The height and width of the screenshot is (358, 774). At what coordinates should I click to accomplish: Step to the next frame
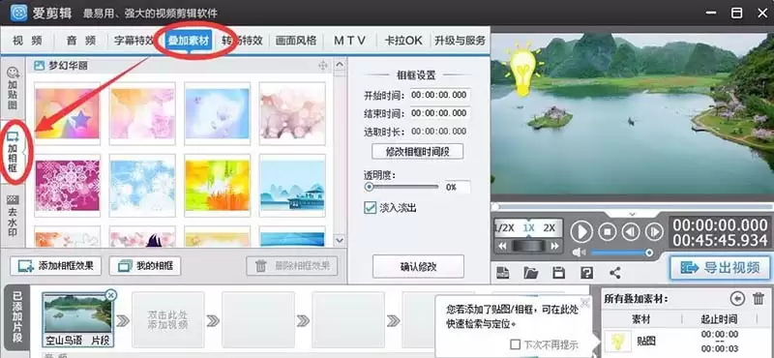(x=654, y=231)
